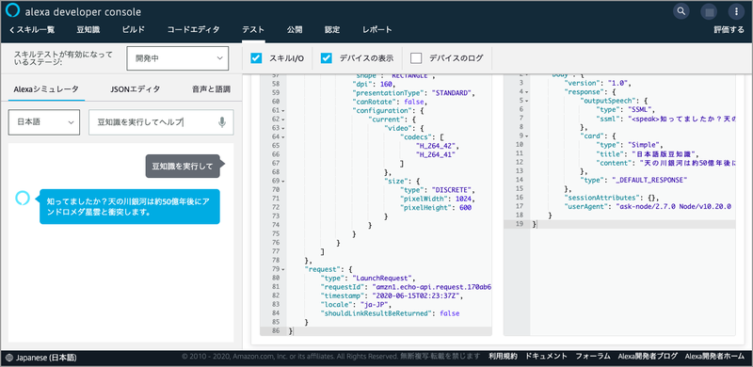Image resolution: width=753 pixels, height=367 pixels.
Task: Open the Alexa開発者ホーム footer link
Action: pyautogui.click(x=714, y=357)
